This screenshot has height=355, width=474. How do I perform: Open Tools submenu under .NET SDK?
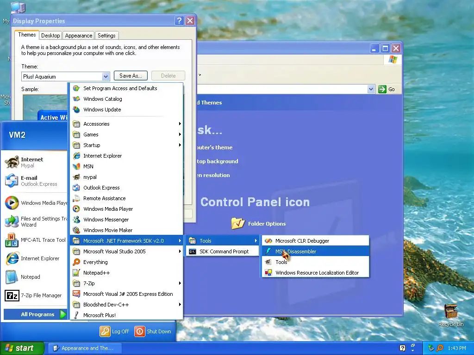(x=223, y=240)
